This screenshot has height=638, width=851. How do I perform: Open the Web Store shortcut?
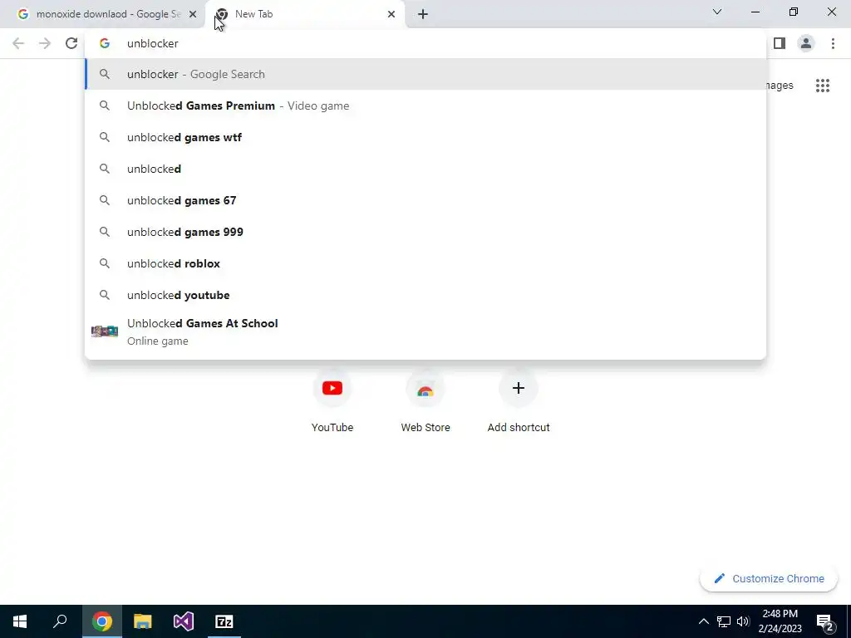(425, 400)
